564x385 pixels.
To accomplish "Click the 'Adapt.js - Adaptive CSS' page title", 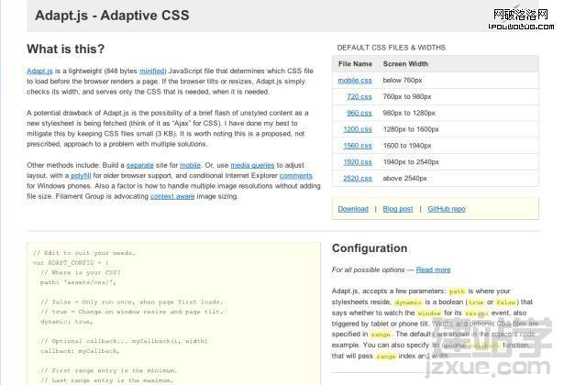I will coord(112,16).
